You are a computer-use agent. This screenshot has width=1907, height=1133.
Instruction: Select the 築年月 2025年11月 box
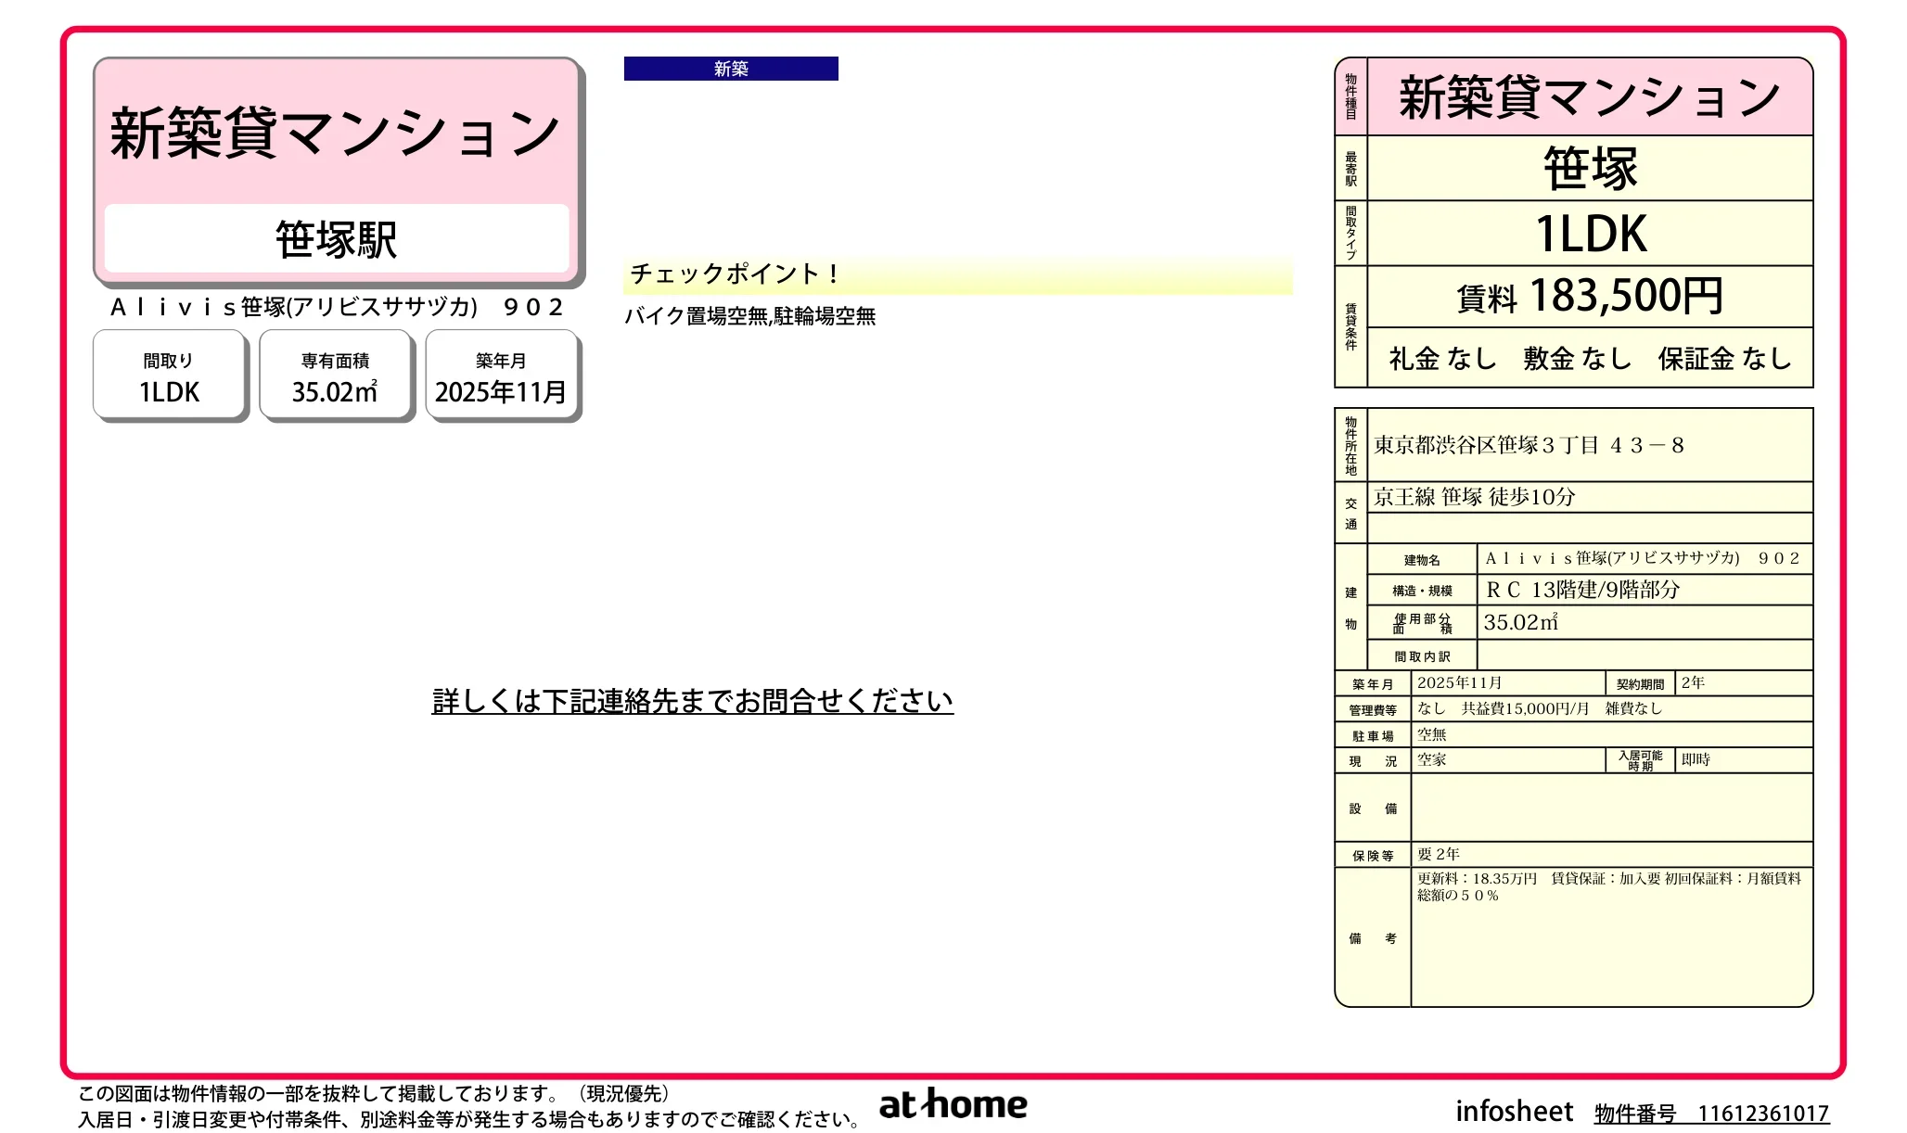pos(501,376)
